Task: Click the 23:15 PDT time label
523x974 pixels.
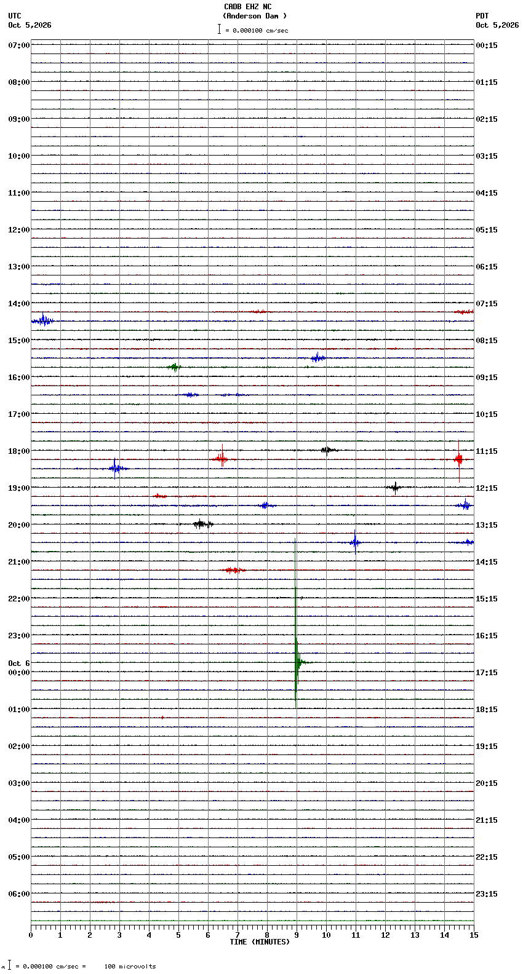Action: (487, 894)
